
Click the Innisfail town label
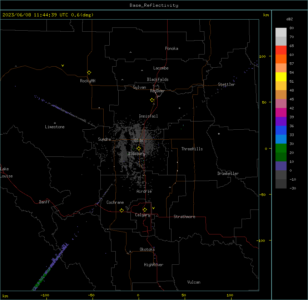[148, 116]
